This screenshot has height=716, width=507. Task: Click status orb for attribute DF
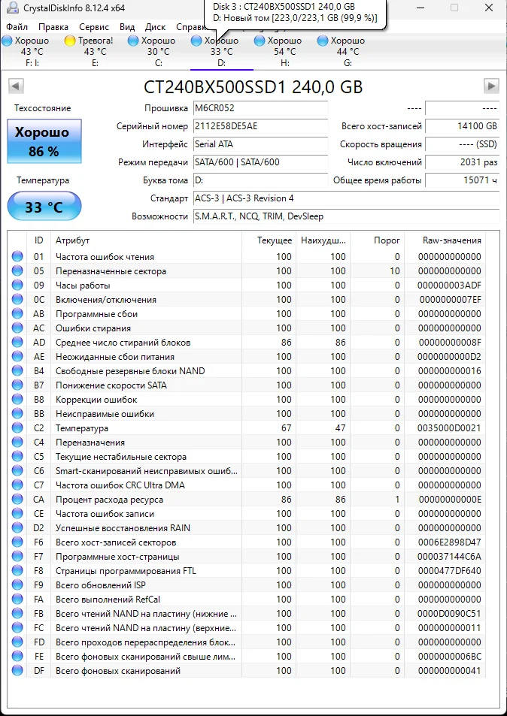[17, 670]
